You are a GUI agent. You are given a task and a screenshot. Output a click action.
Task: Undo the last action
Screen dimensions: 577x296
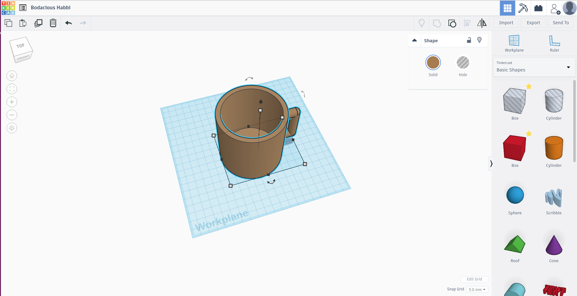pos(69,23)
